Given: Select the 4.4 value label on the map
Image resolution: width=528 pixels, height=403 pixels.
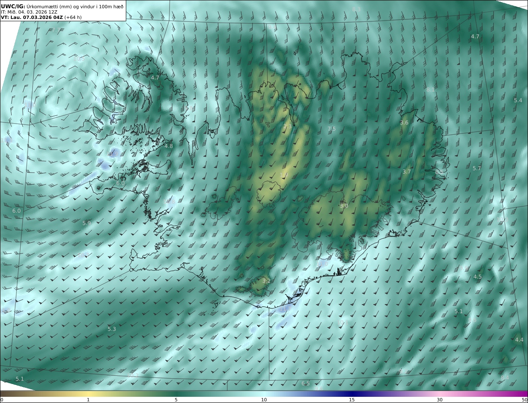Looking at the screenshot, I should (x=519, y=340).
